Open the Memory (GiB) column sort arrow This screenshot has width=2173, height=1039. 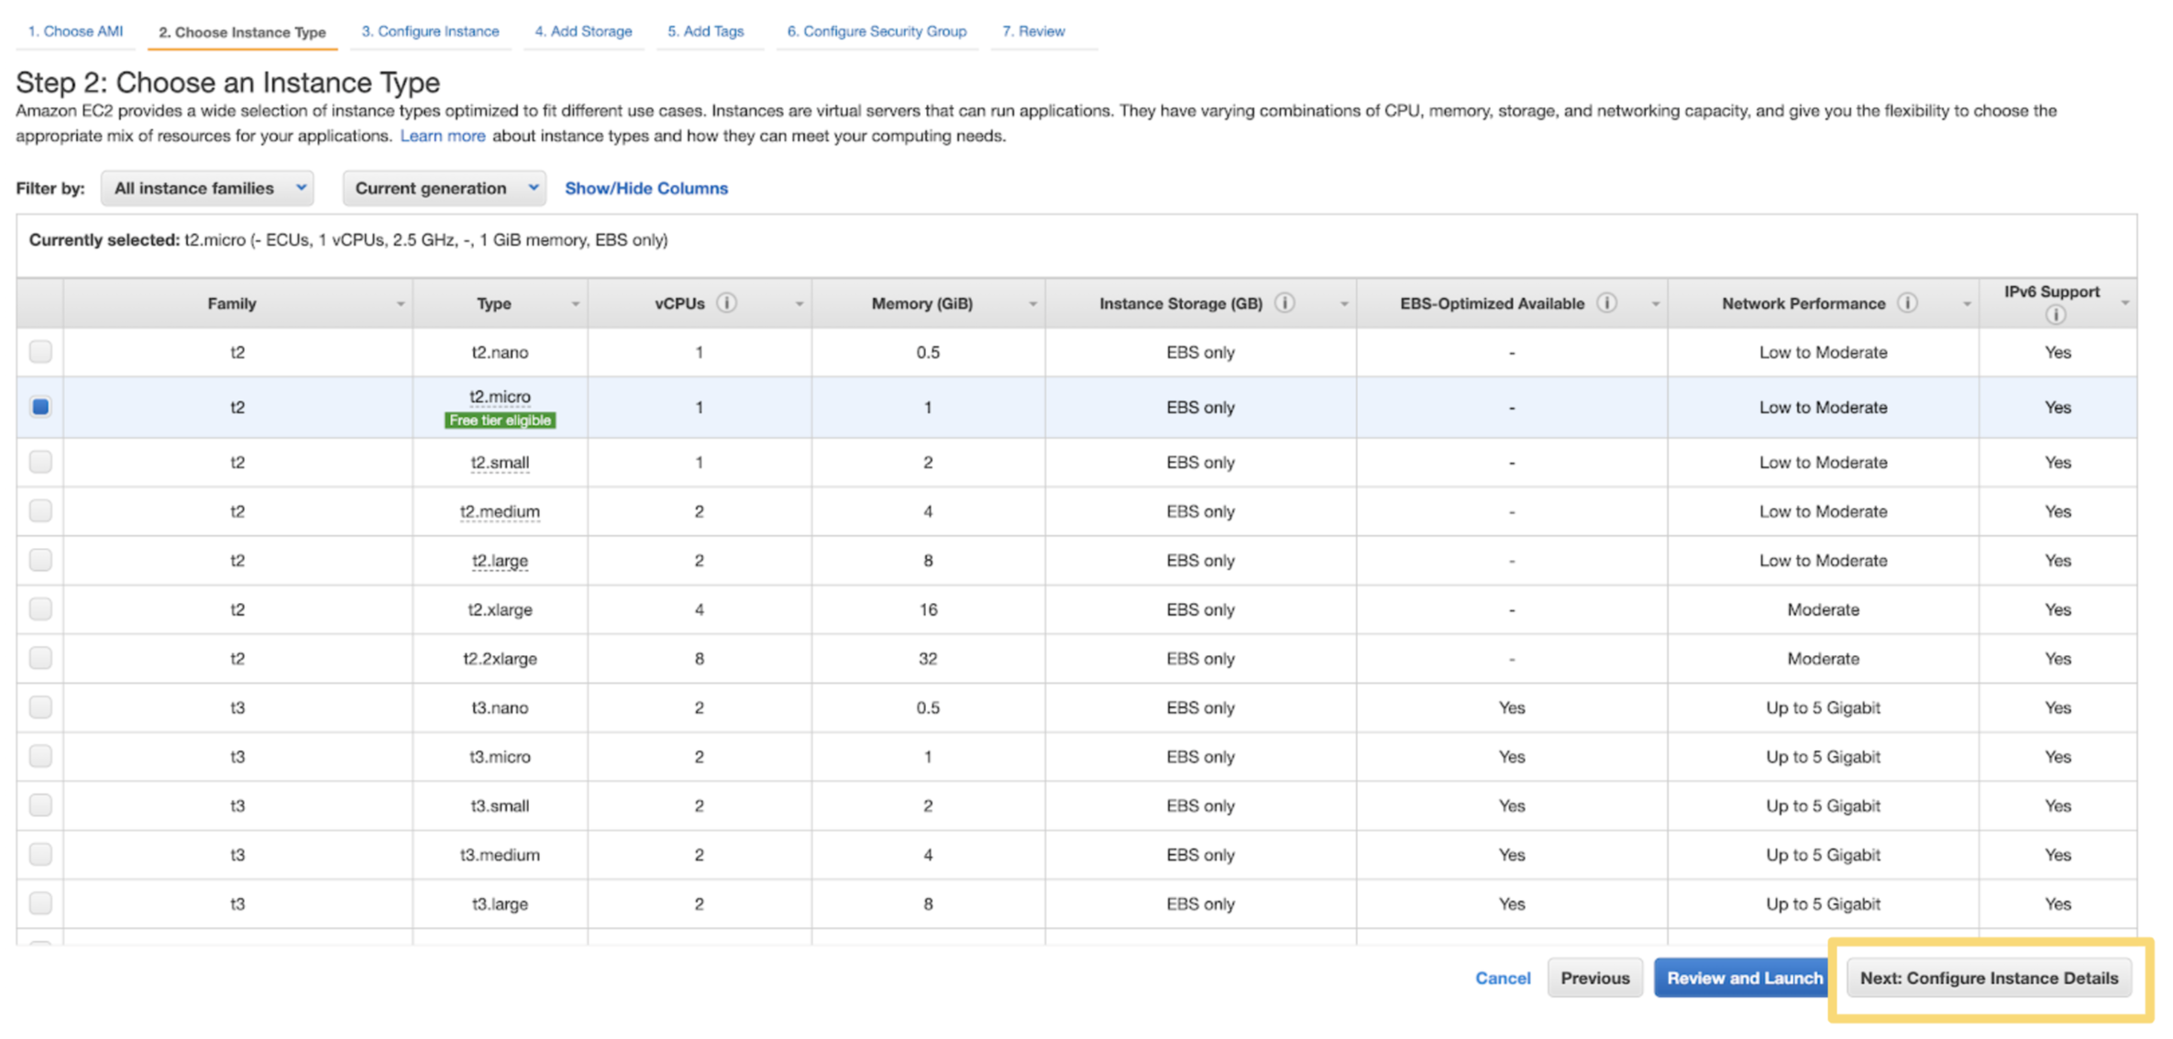pyautogui.click(x=1032, y=304)
